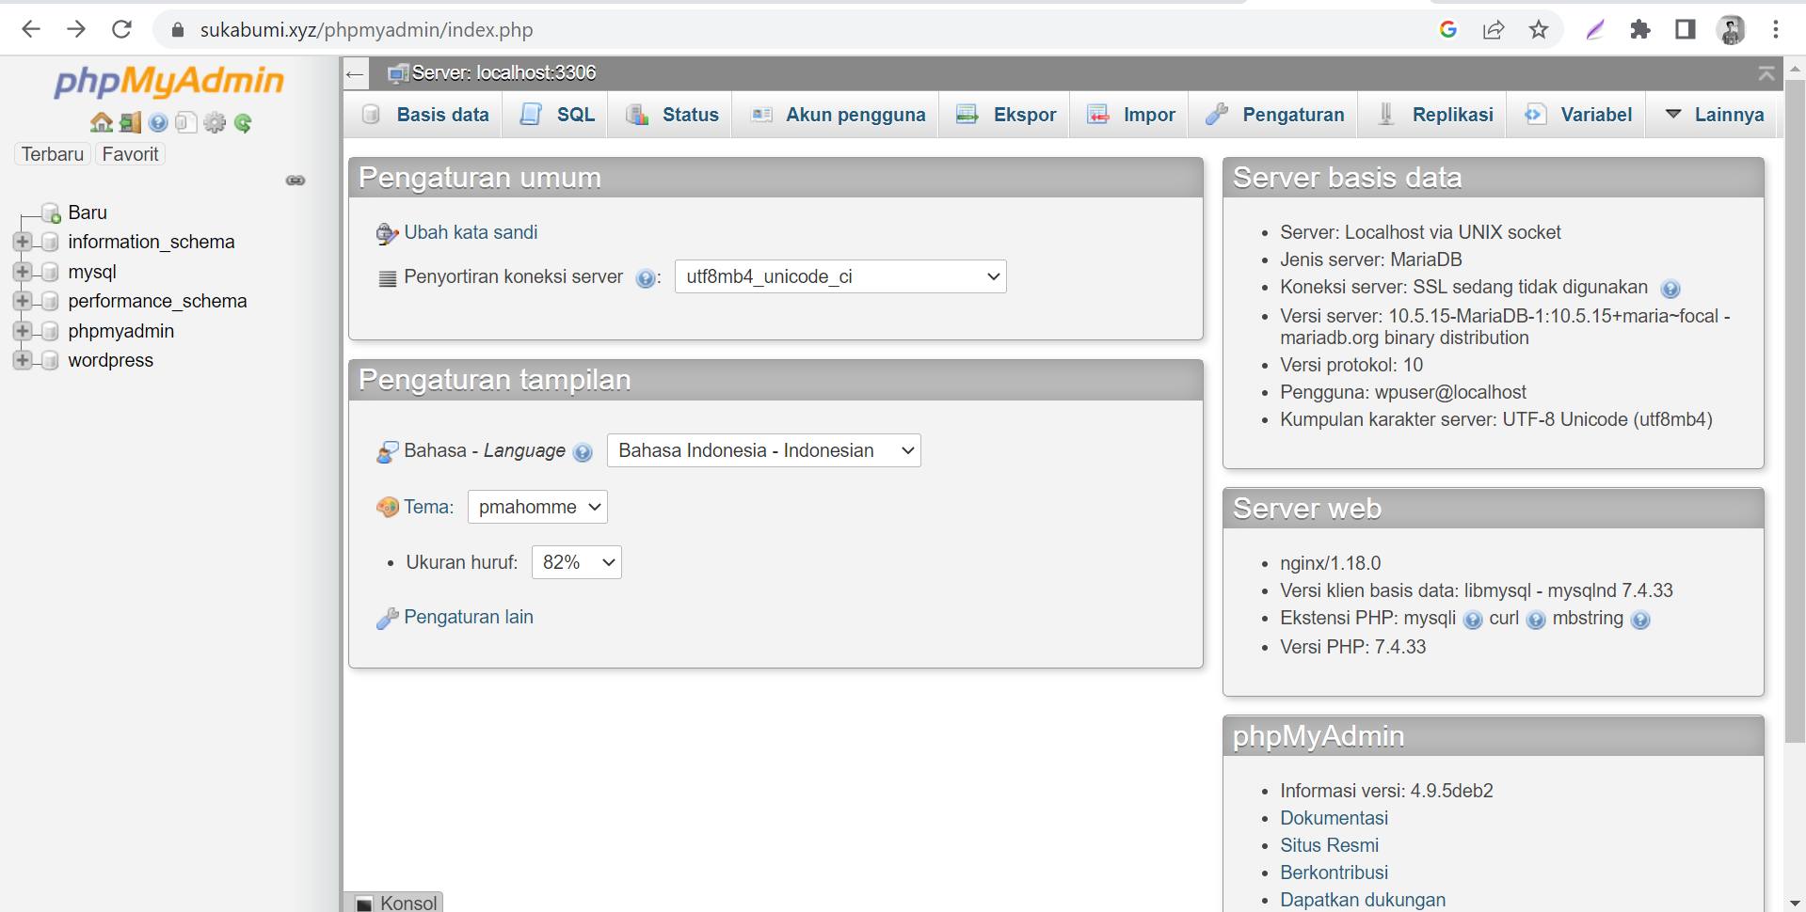
Task: Open the Replikasi tab
Action: coord(1433,115)
